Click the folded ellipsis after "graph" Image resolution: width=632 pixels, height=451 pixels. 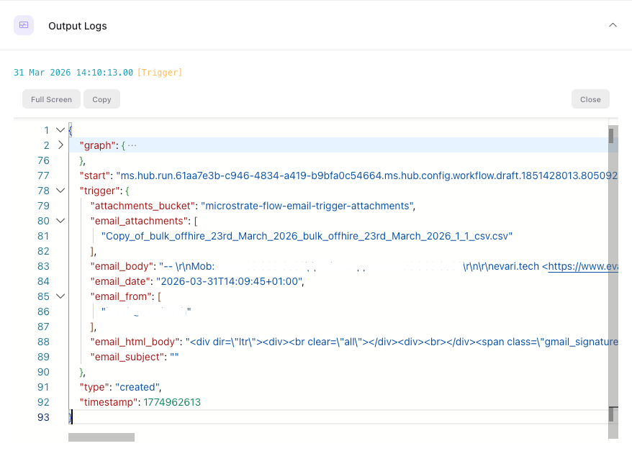click(x=132, y=145)
